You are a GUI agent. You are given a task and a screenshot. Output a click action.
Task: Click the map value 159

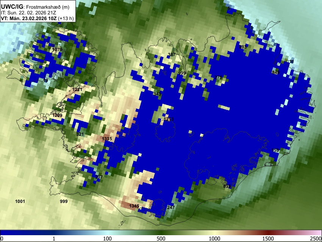(275, 150)
